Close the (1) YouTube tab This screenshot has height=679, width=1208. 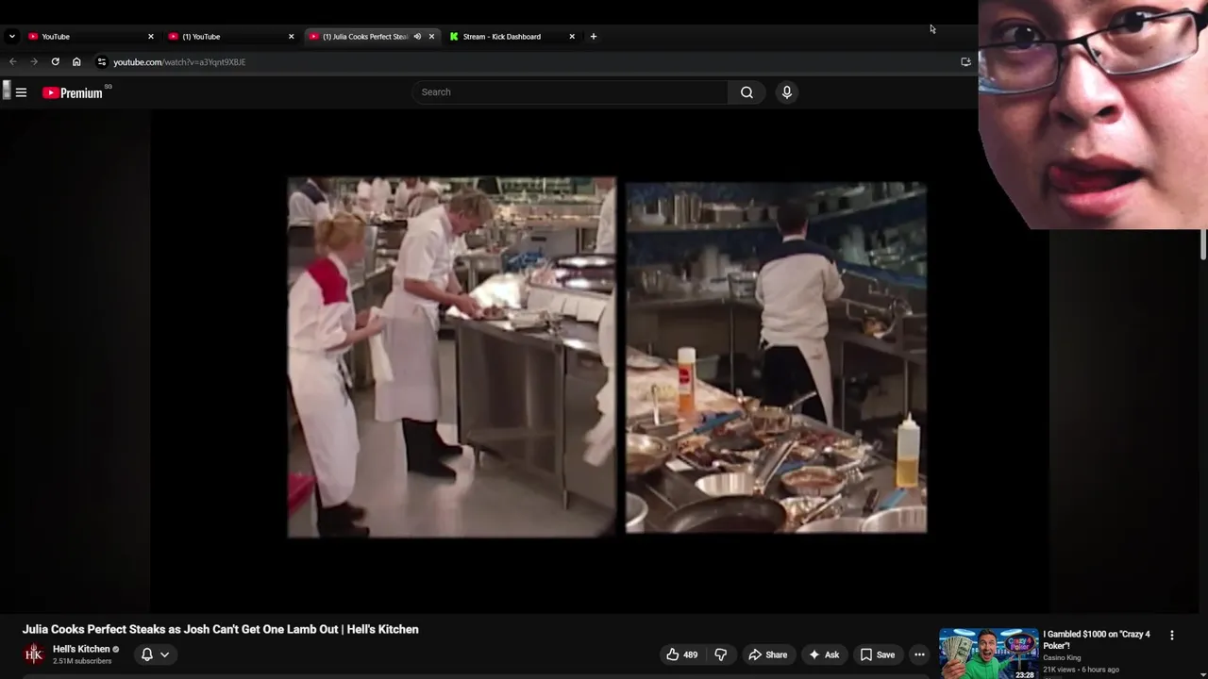291,36
